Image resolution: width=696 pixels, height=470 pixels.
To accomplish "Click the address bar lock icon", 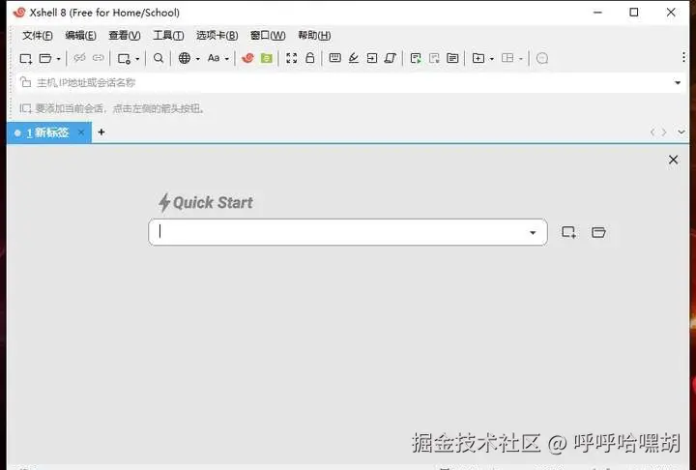I will 26,82.
